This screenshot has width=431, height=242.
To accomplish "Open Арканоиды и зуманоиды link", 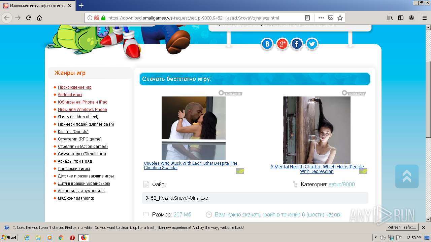I will click(81, 191).
